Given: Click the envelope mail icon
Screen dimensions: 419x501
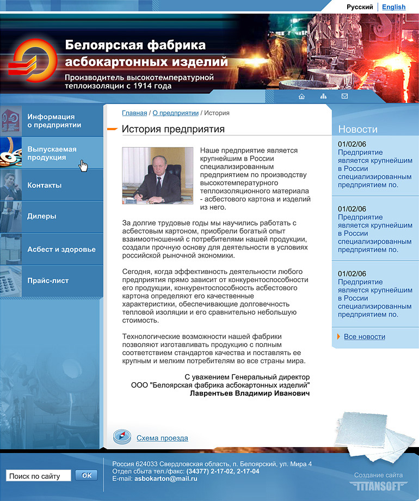Looking at the screenshot, I should coord(344,96).
